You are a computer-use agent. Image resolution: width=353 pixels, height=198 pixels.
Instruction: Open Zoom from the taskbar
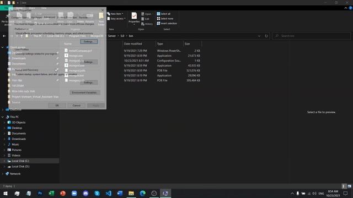[x=74, y=193]
